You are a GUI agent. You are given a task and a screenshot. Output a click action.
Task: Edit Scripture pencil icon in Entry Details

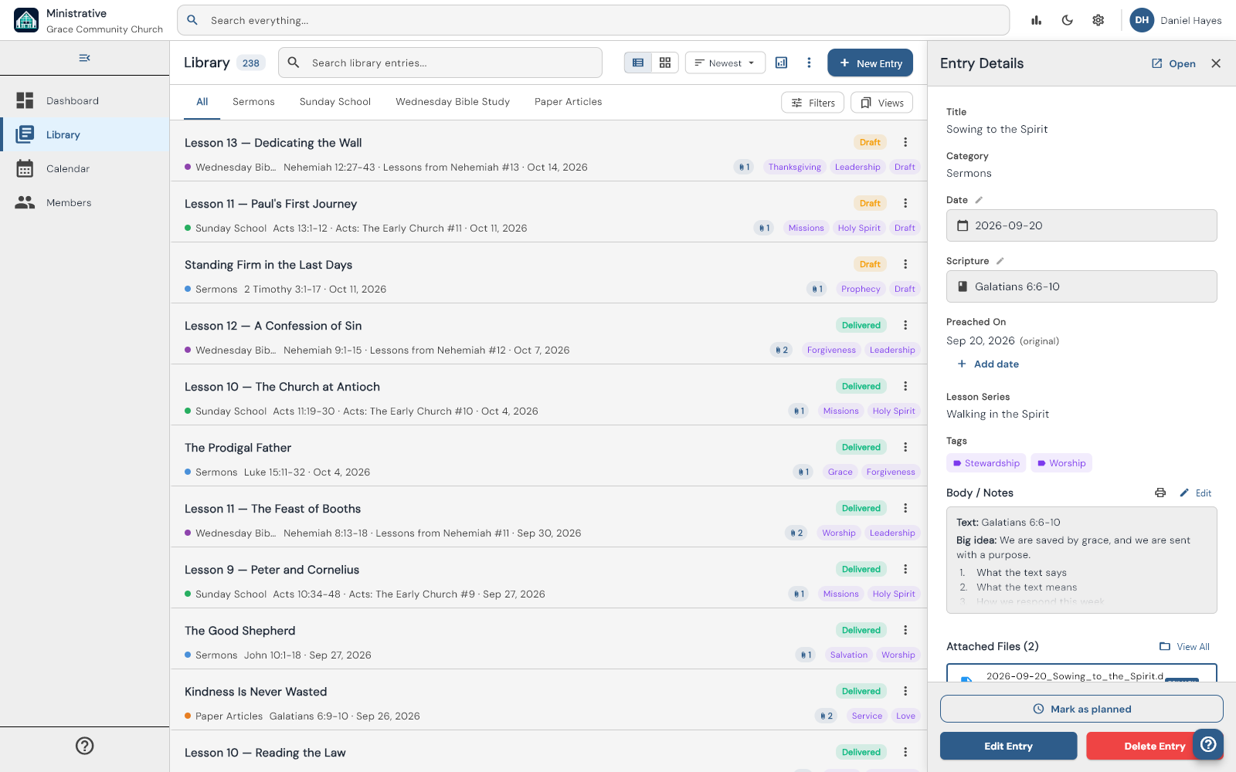click(x=1000, y=261)
